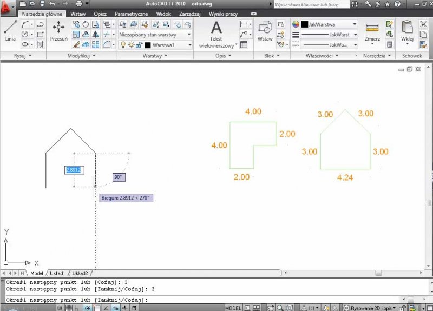Toggle the light bulb layer visibility for Warstwa1
The width and height of the screenshot is (433, 311).
(x=123, y=45)
